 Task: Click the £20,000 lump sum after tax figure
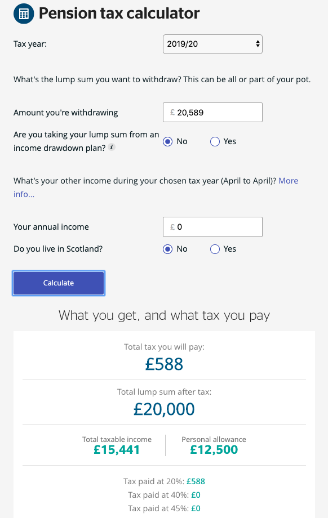pos(164,409)
